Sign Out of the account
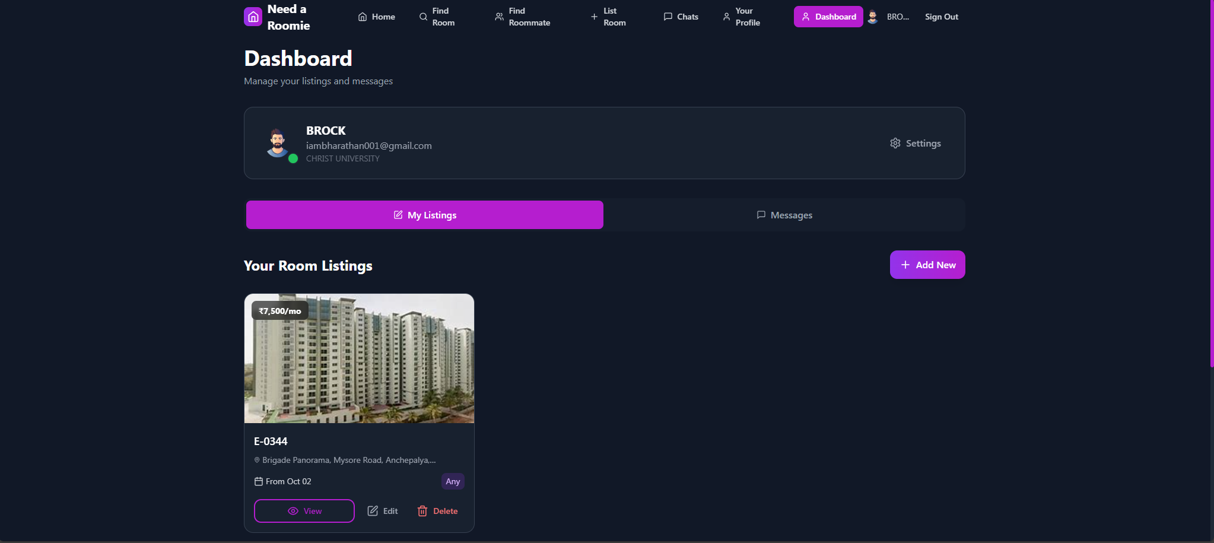Screen dimensions: 1214x543 pos(942,17)
